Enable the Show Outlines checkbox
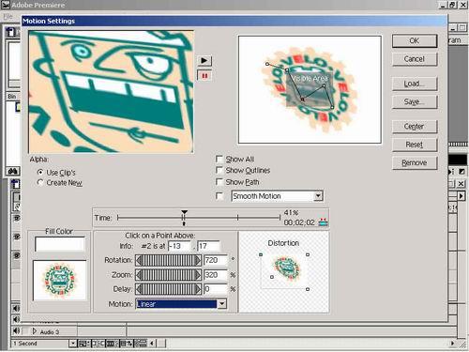This screenshot has height=352, width=469. pyautogui.click(x=219, y=170)
